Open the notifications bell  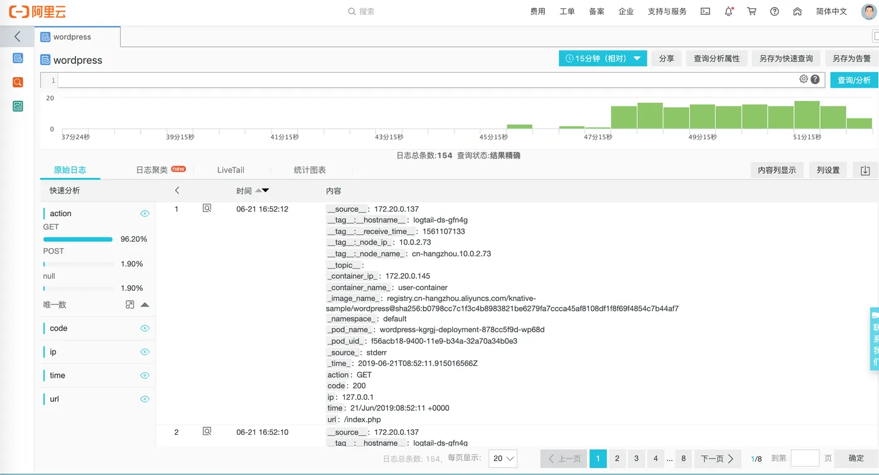729,11
